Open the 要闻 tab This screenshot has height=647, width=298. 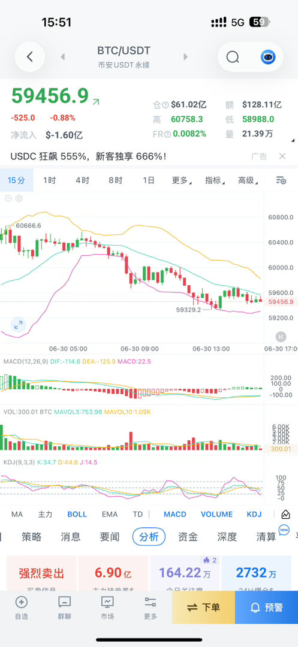coord(109,537)
